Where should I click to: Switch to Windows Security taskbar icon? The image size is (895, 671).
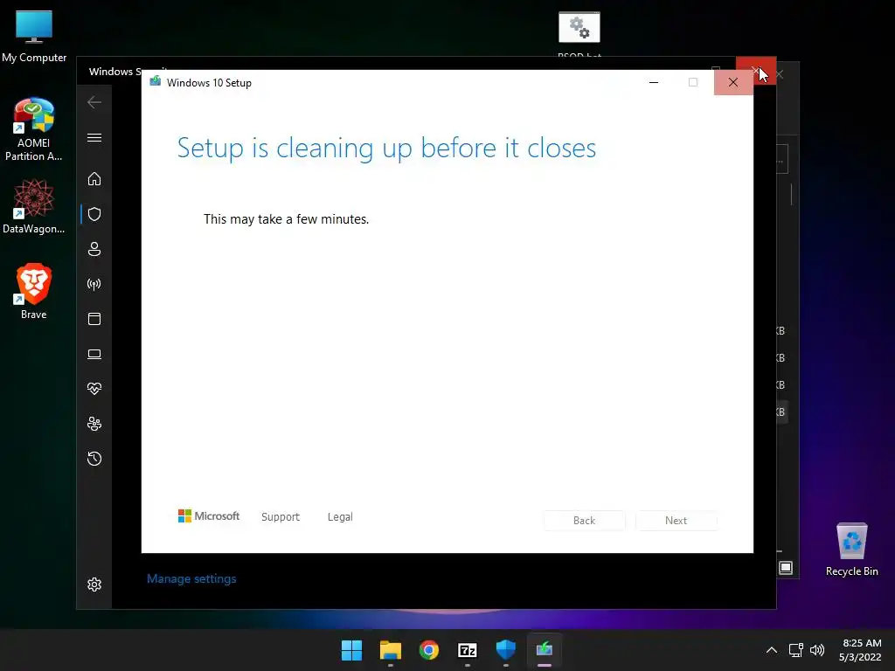(x=506, y=650)
